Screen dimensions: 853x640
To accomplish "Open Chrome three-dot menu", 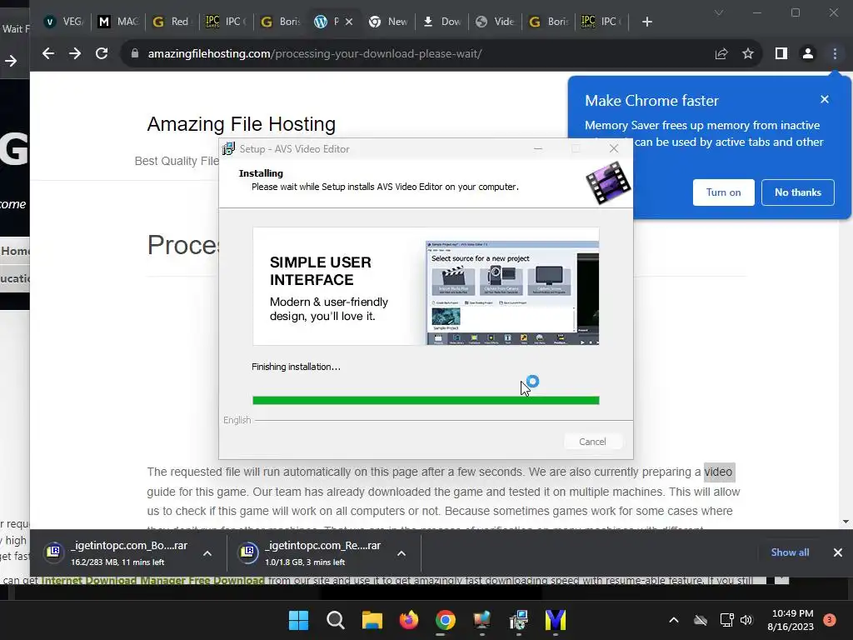I will [x=835, y=53].
